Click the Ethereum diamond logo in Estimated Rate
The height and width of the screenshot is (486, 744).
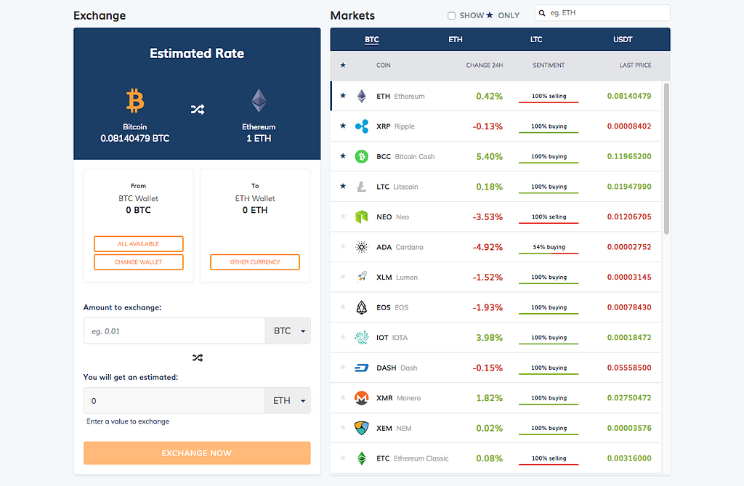coord(259,101)
